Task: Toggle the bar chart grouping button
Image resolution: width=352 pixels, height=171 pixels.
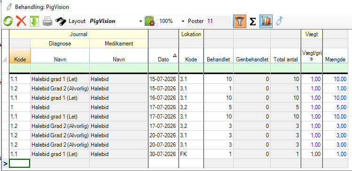Action: pos(266,21)
